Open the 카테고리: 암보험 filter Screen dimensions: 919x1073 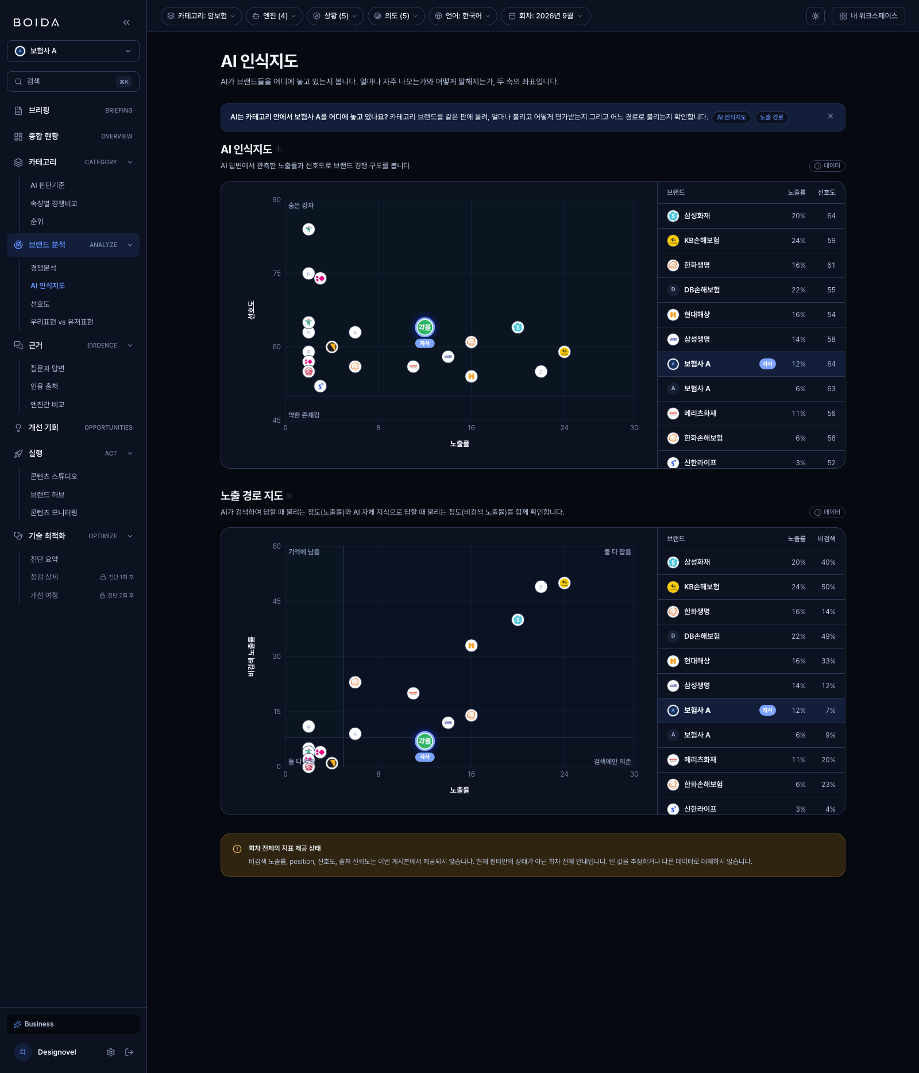point(202,16)
